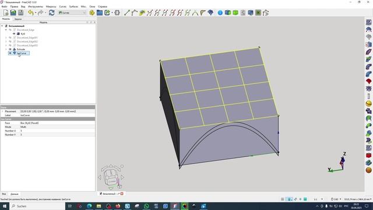This screenshot has height=210, width=373.
Task: Click the yellow macro/part icon in toolbar
Action: click(92, 13)
